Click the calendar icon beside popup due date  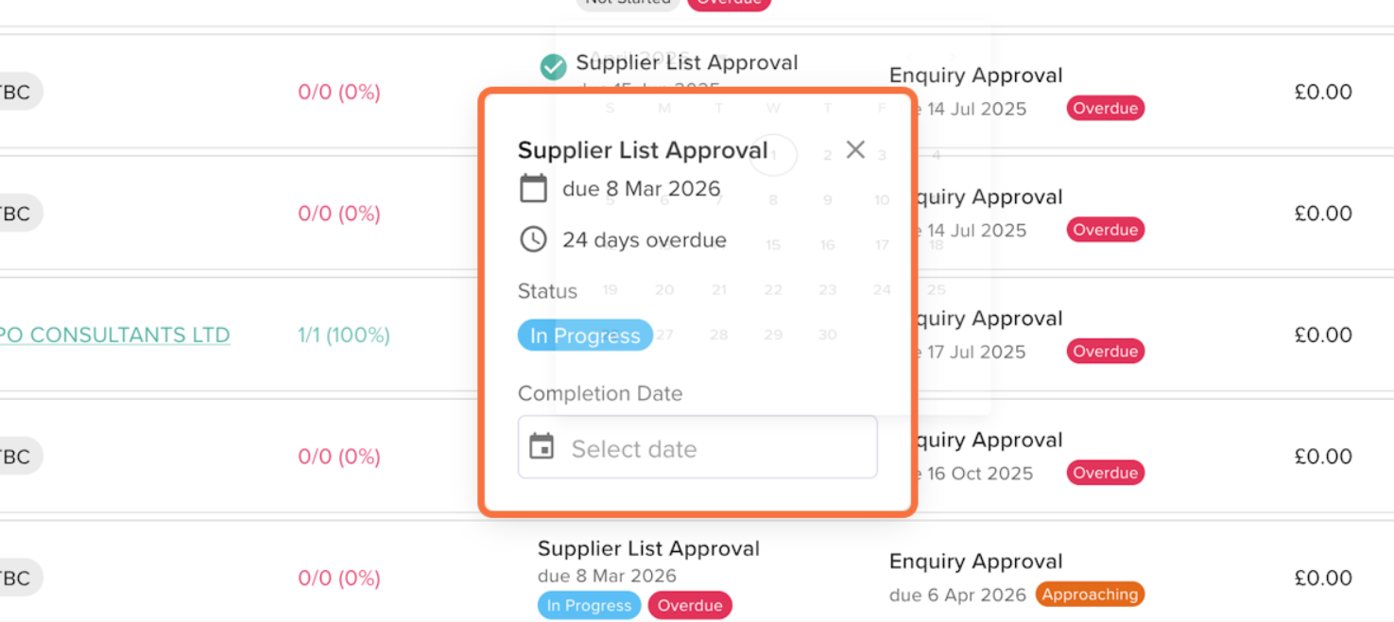(533, 188)
